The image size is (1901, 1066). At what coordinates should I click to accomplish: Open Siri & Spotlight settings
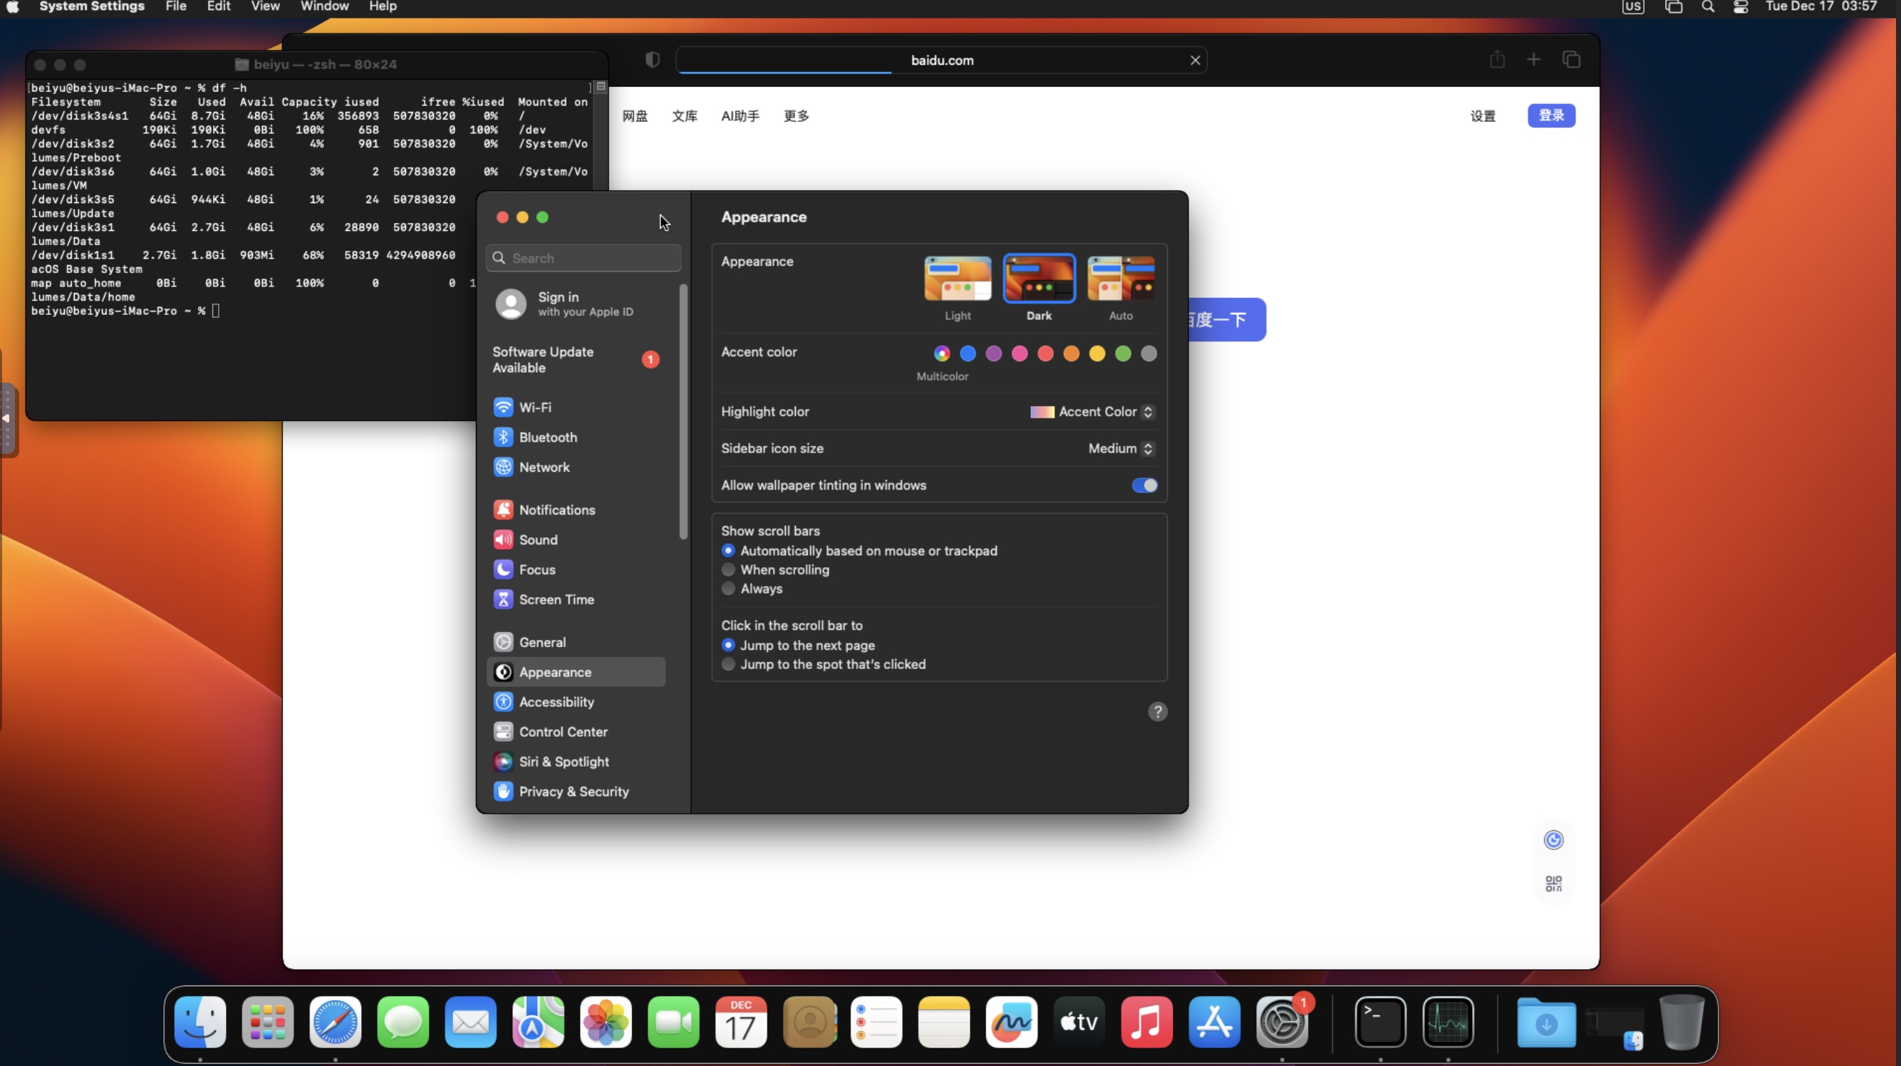(x=576, y=761)
